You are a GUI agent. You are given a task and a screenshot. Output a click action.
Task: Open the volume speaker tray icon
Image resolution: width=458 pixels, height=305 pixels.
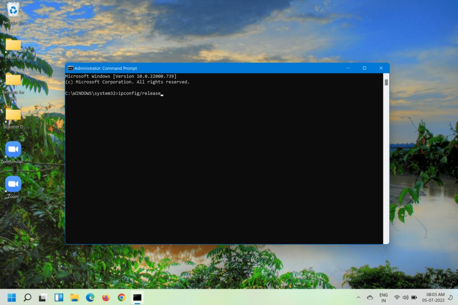pyautogui.click(x=405, y=297)
